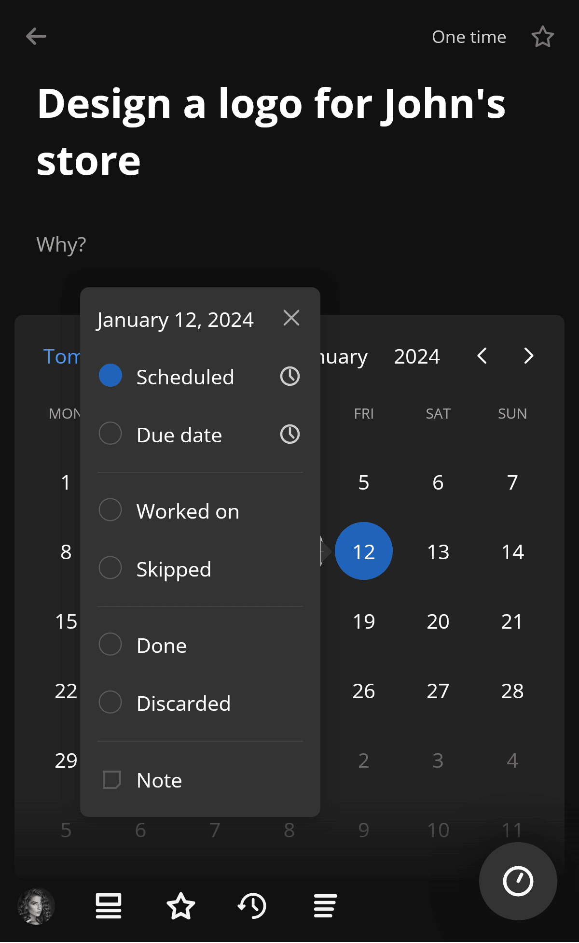Advance to February using right chevron
Screen dimensions: 579x943
click(528, 356)
